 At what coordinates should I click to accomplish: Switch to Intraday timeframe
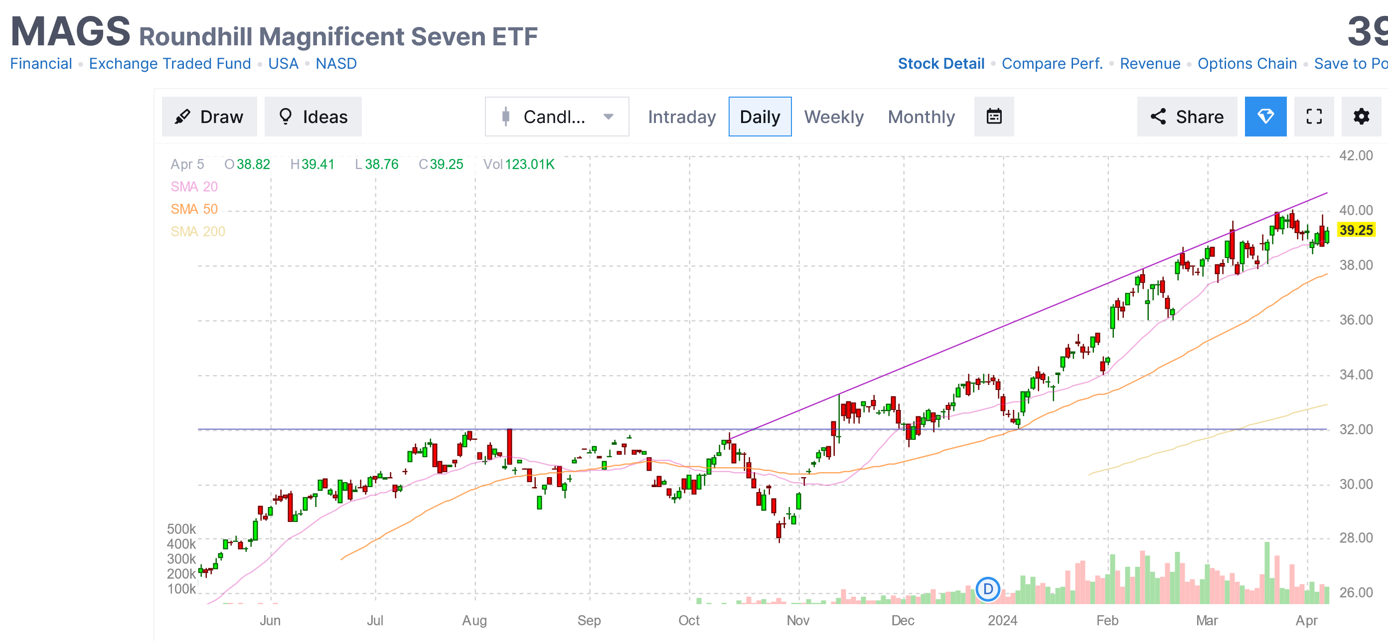(682, 117)
